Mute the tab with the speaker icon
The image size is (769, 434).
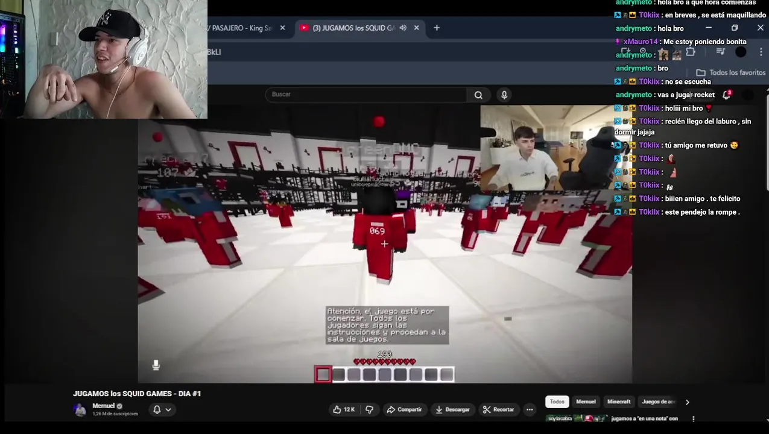click(x=403, y=28)
